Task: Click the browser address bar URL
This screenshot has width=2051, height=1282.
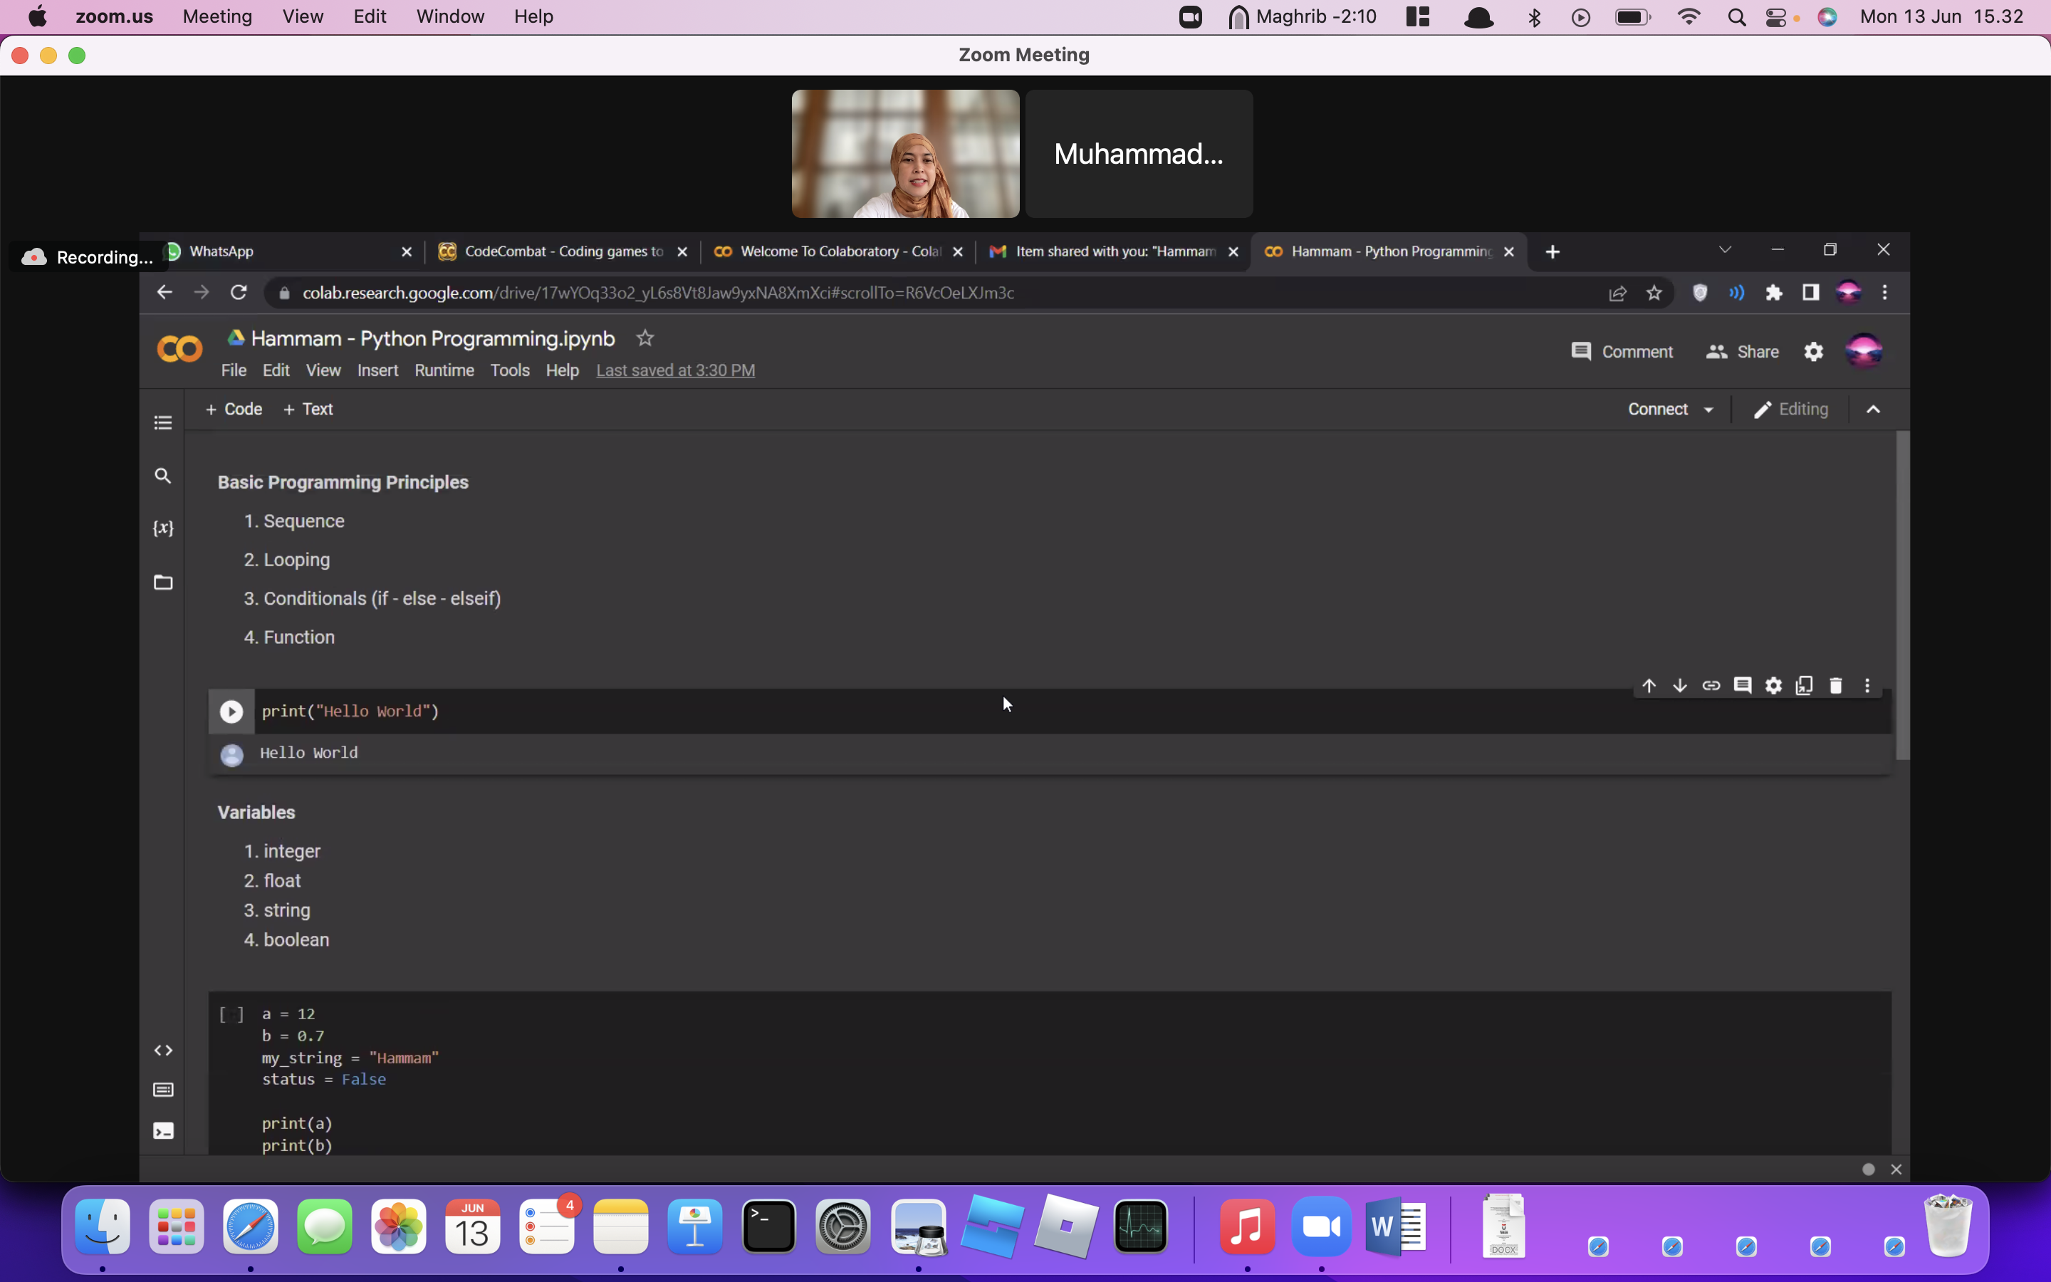Action: click(659, 293)
